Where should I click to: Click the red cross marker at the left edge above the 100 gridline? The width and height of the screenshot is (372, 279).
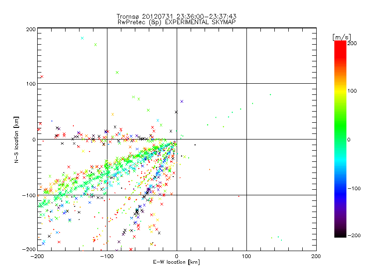42,77
